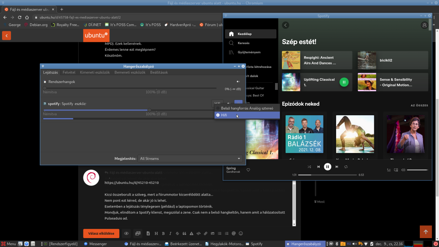Insert a heading with the H icon
439x247 pixels.
[156, 233]
